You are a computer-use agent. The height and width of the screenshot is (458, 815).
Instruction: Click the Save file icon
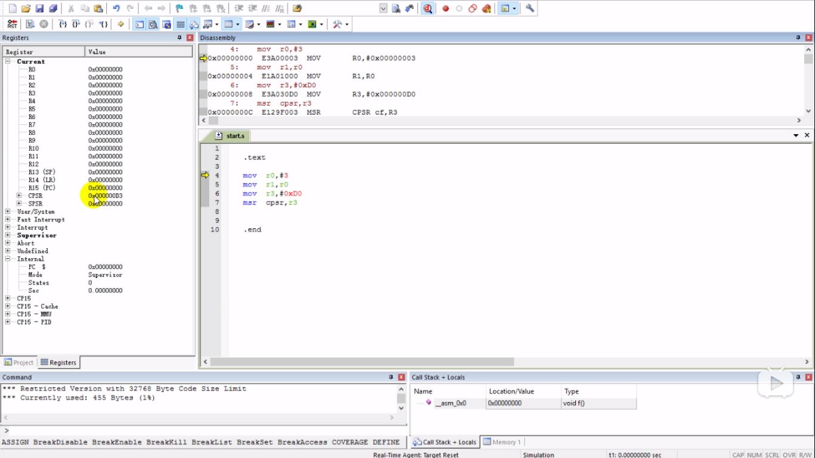[39, 8]
